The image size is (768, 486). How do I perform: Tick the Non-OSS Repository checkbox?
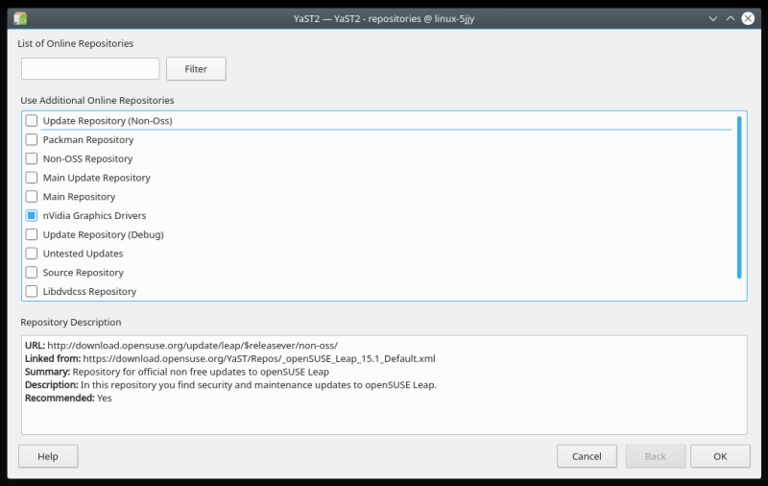pyautogui.click(x=32, y=158)
